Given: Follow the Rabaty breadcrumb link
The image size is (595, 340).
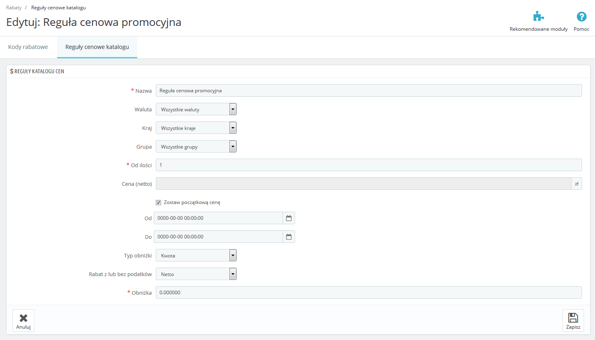Looking at the screenshot, I should [14, 8].
